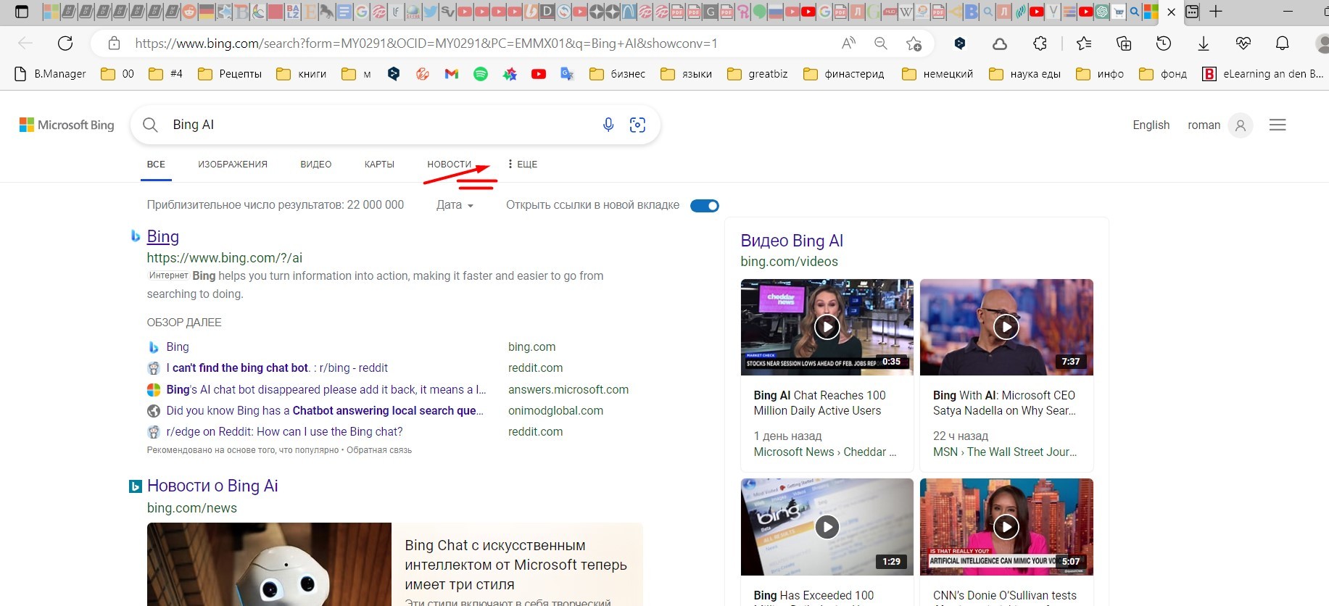Open финастерид bookmarks folder
This screenshot has width=1329, height=606.
[x=843, y=74]
